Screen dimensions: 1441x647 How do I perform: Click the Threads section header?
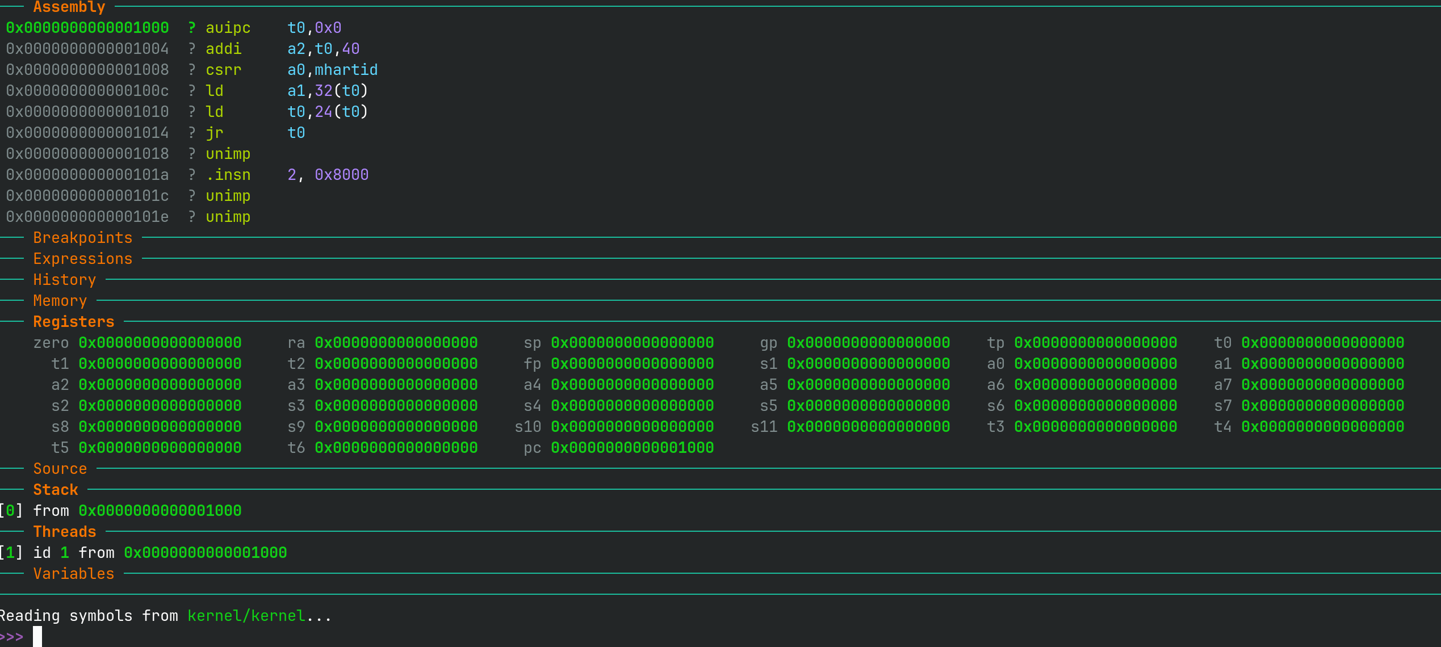pyautogui.click(x=64, y=532)
